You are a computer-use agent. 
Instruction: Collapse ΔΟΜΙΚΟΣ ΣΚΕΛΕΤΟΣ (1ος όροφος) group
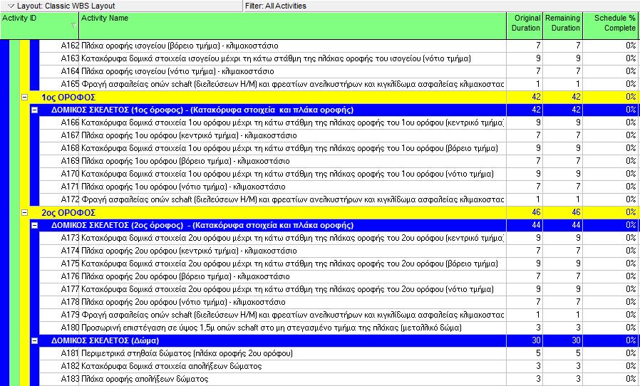tap(35, 110)
